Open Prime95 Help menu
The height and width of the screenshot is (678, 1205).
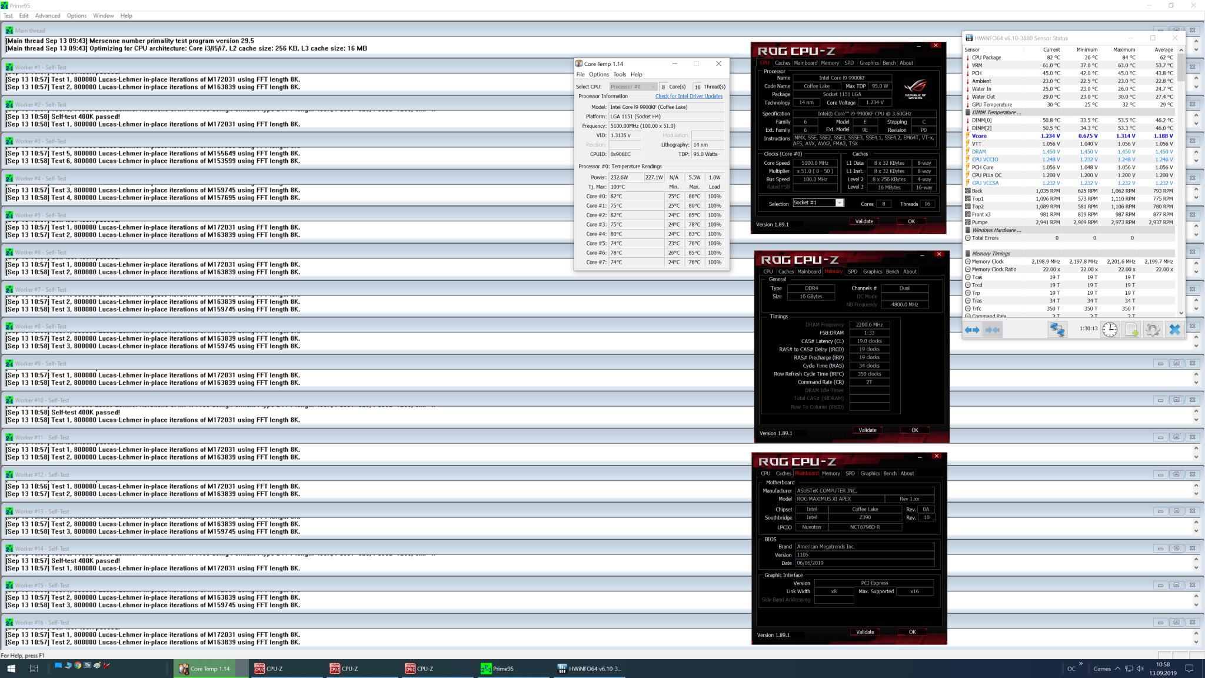[126, 16]
